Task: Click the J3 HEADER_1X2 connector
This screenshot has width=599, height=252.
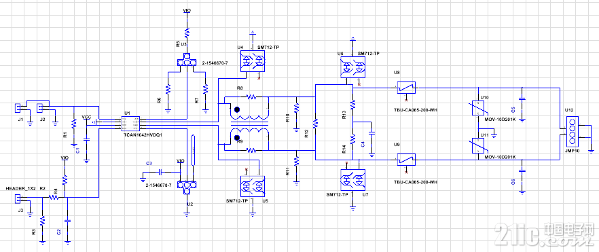Action: [x=17, y=198]
